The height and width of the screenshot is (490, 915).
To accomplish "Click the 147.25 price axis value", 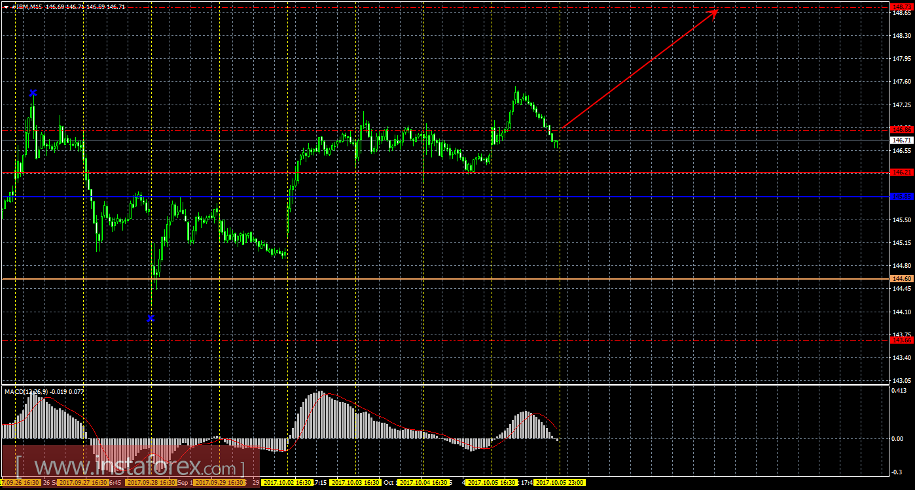I will pyautogui.click(x=901, y=105).
